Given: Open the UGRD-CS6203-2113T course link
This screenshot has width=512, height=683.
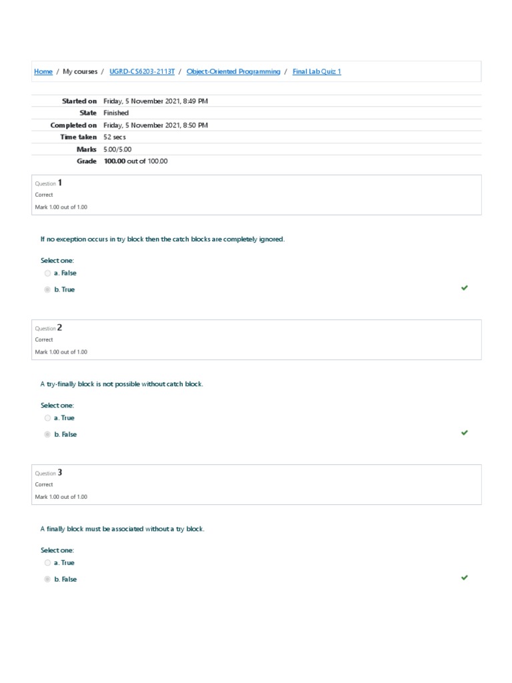Looking at the screenshot, I should (142, 71).
